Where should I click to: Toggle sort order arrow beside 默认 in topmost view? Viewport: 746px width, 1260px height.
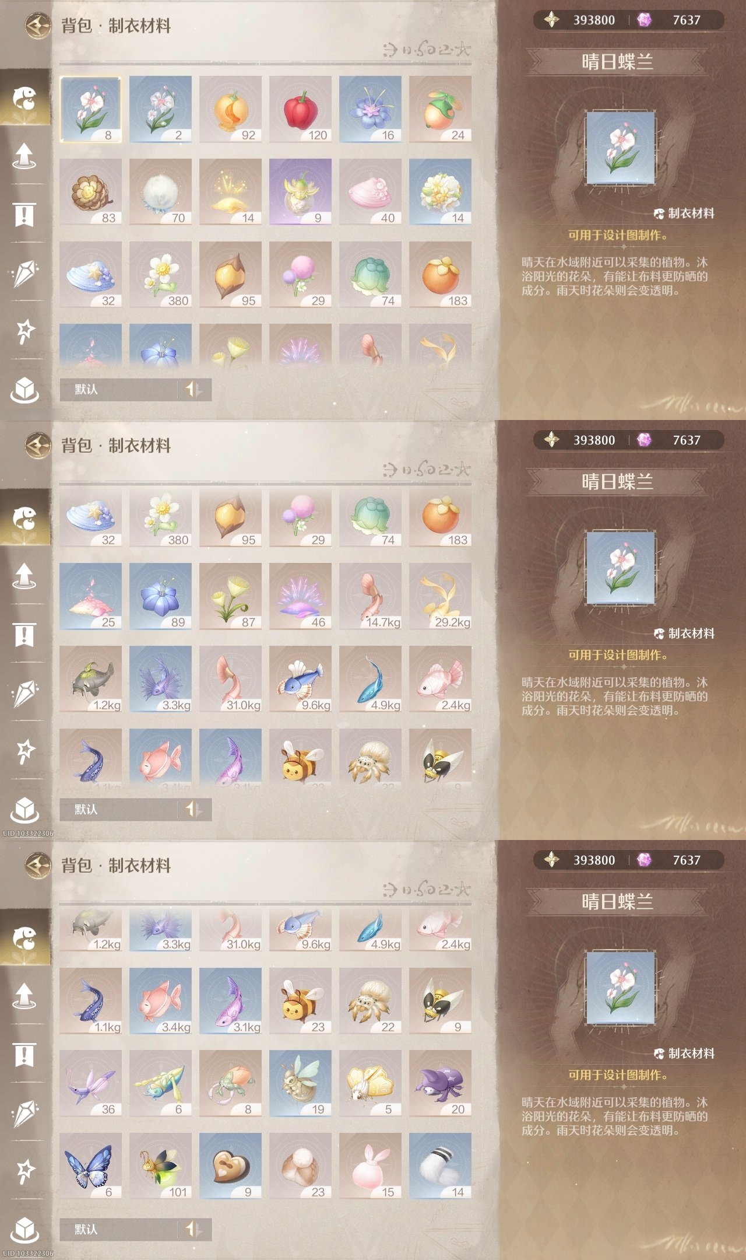point(193,389)
